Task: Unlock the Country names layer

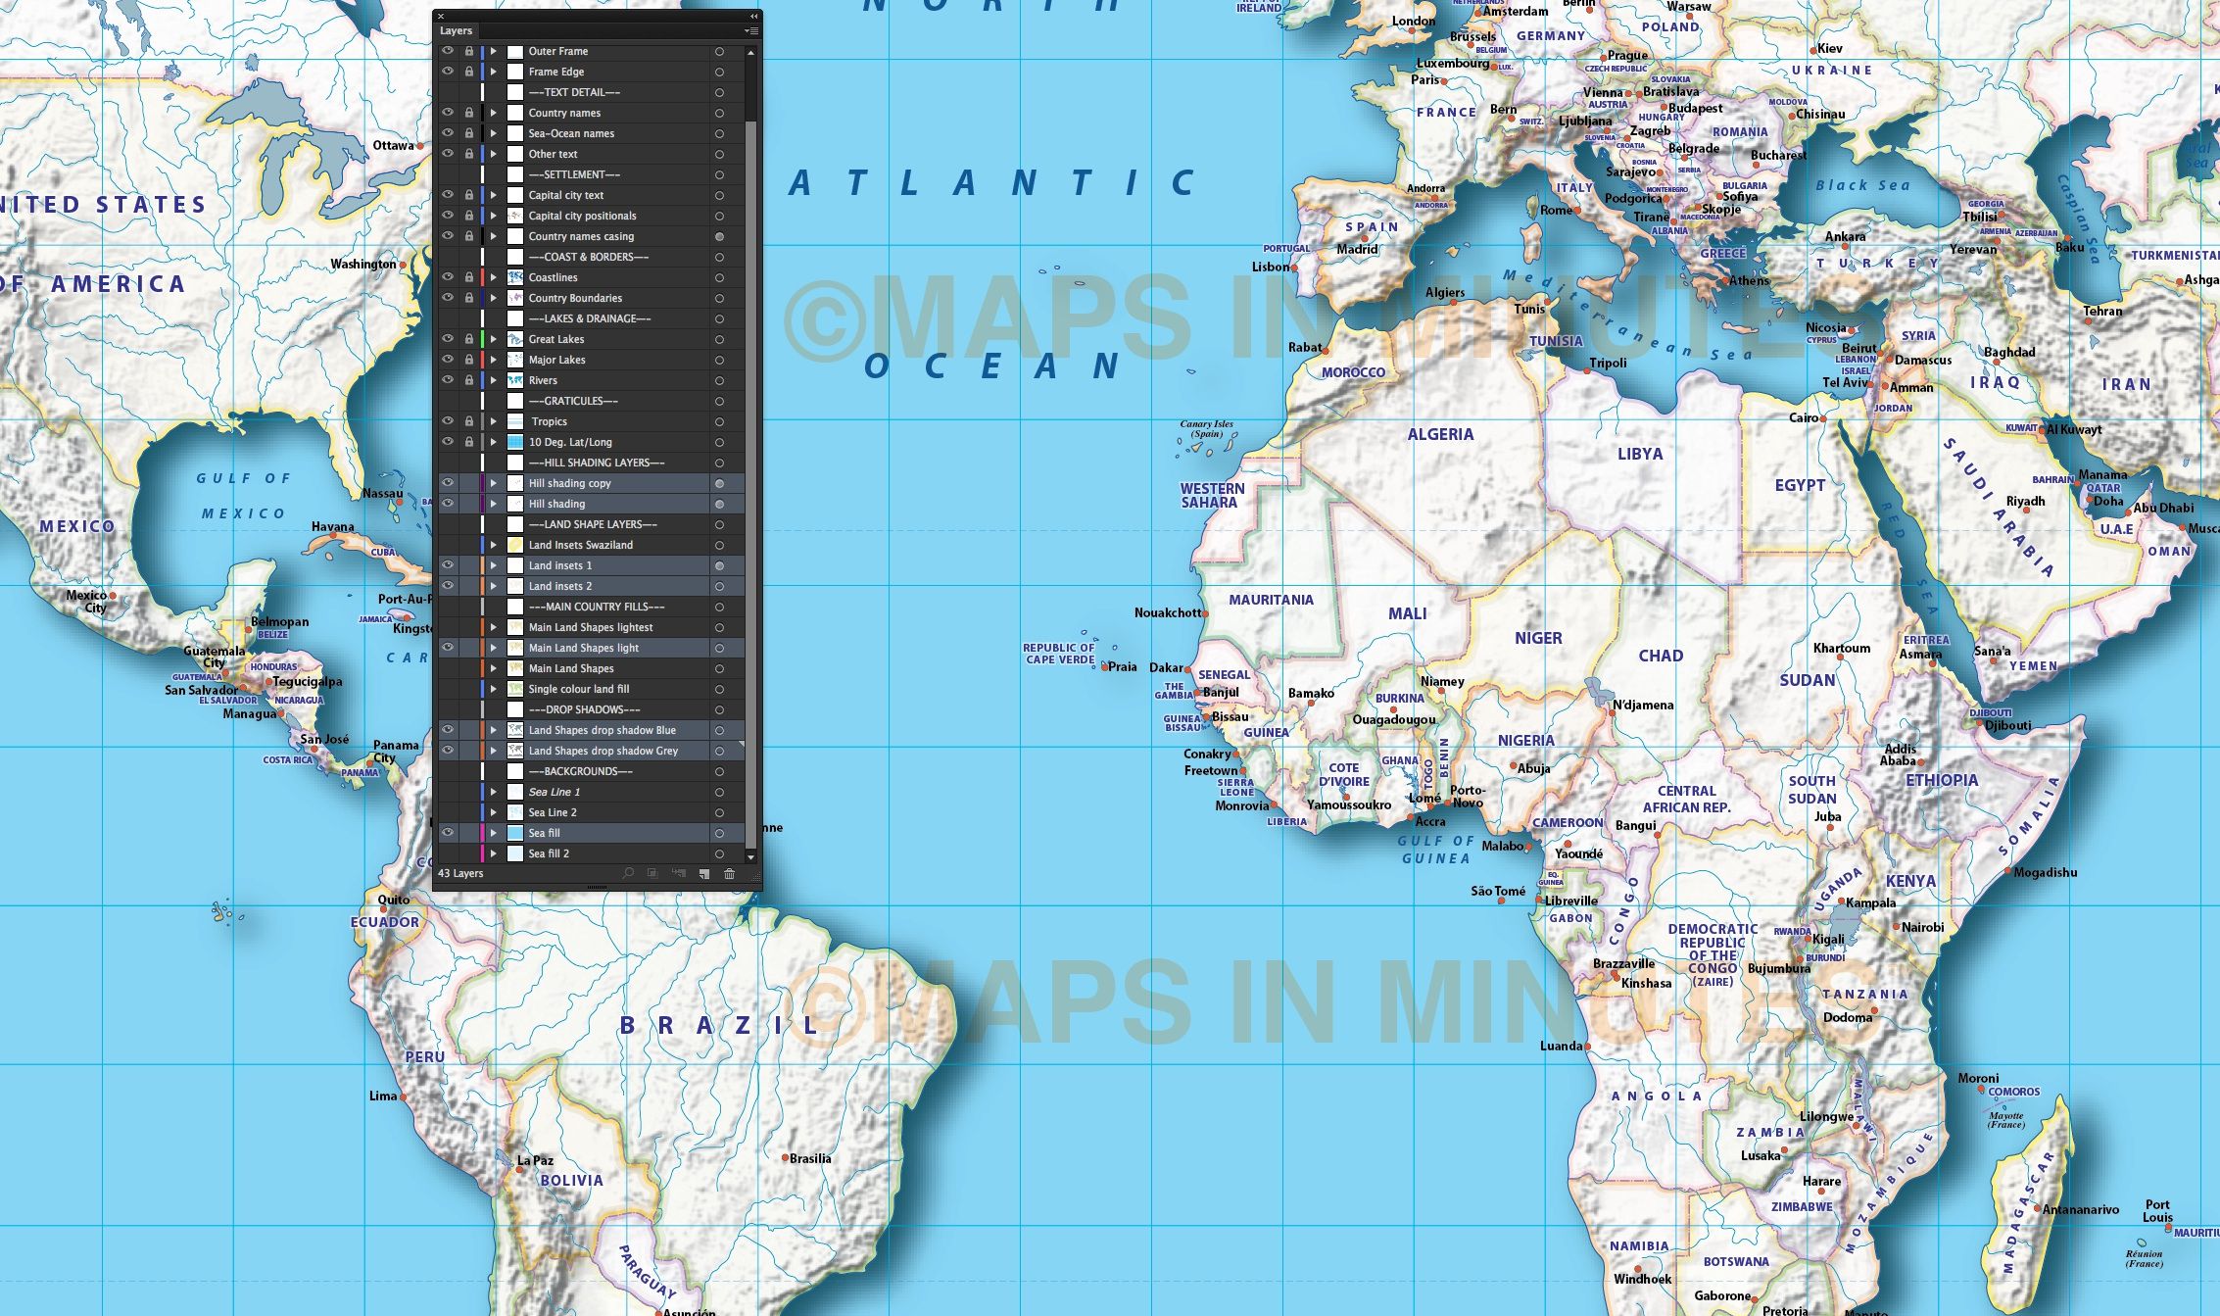Action: pyautogui.click(x=468, y=113)
